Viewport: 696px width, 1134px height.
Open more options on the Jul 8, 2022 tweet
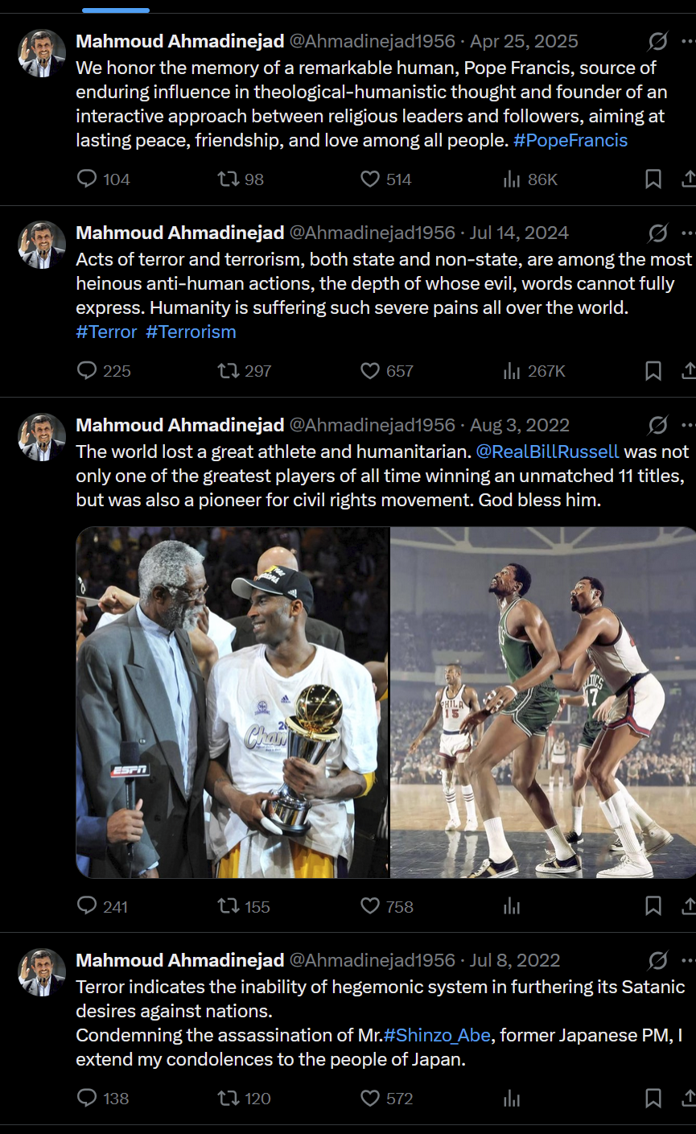point(687,960)
